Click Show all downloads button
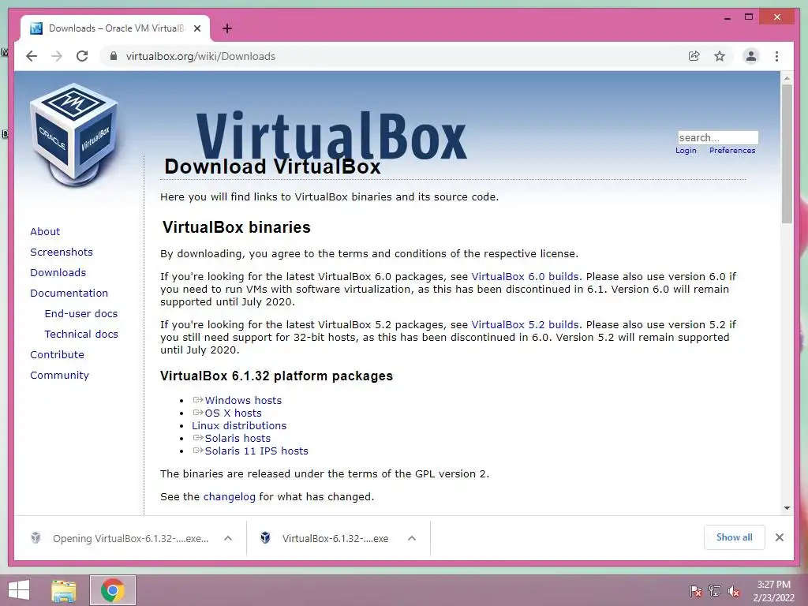This screenshot has height=606, width=808. pyautogui.click(x=735, y=537)
